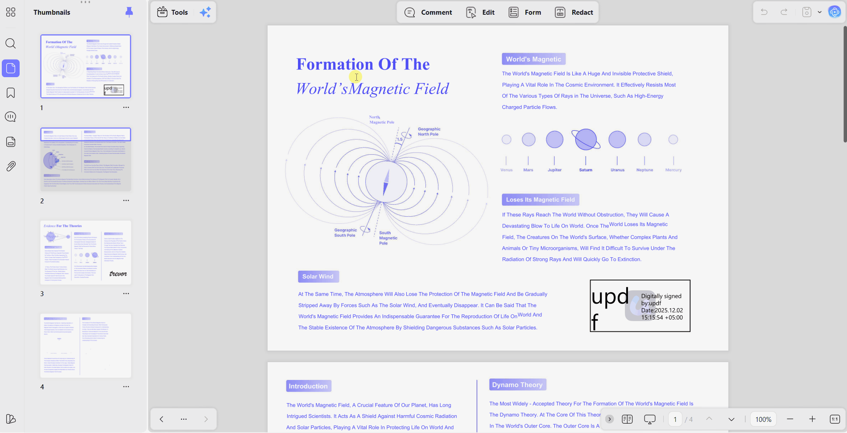Collapse the bottom-right toolbar arrow
This screenshot has width=847, height=433.
pos(610,419)
